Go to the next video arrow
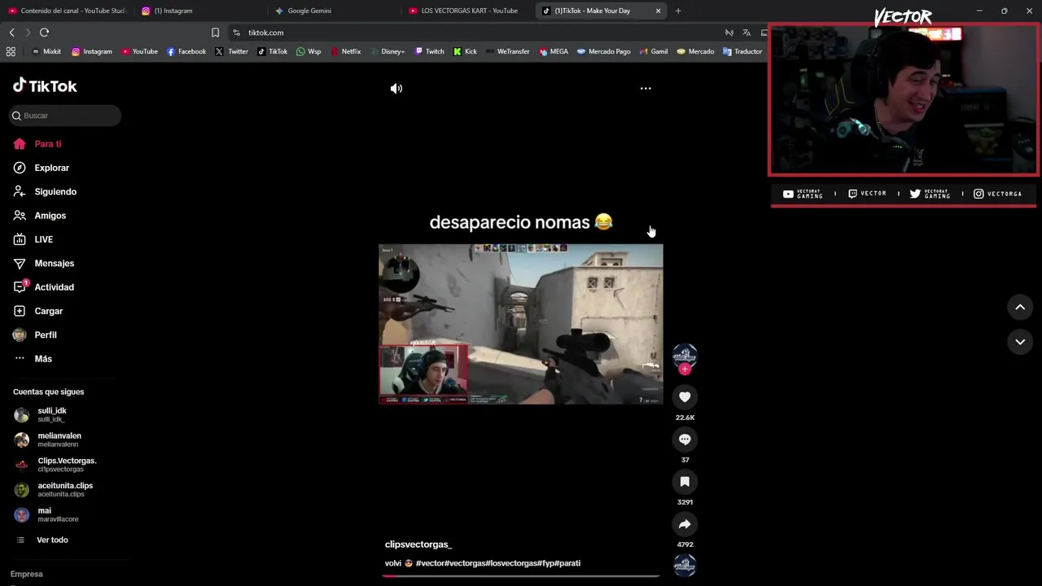Image resolution: width=1042 pixels, height=586 pixels. pos(1020,342)
